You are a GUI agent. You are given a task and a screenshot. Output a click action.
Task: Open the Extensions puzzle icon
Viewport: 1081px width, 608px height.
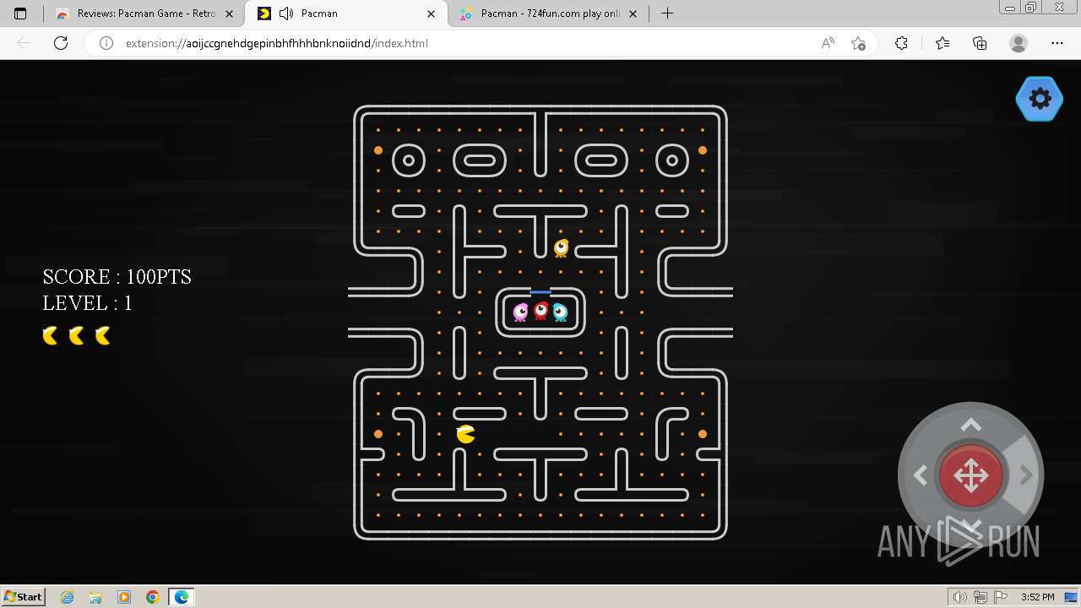click(x=901, y=43)
